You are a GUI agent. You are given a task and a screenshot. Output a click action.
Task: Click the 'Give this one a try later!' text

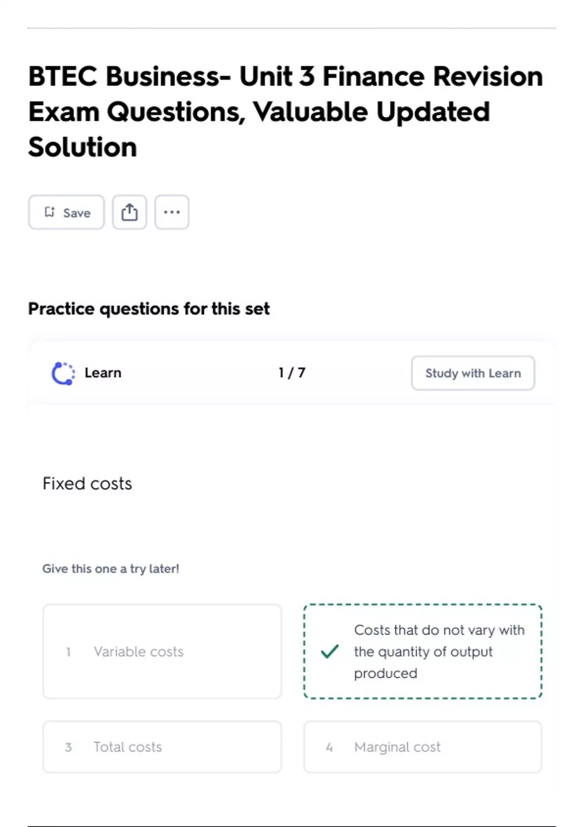[111, 569]
